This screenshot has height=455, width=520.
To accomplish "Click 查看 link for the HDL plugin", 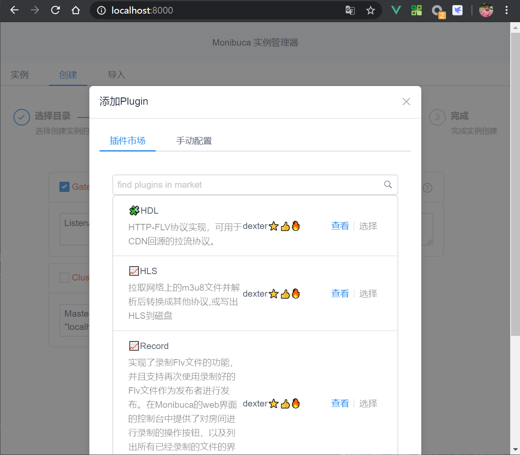I will pos(340,226).
